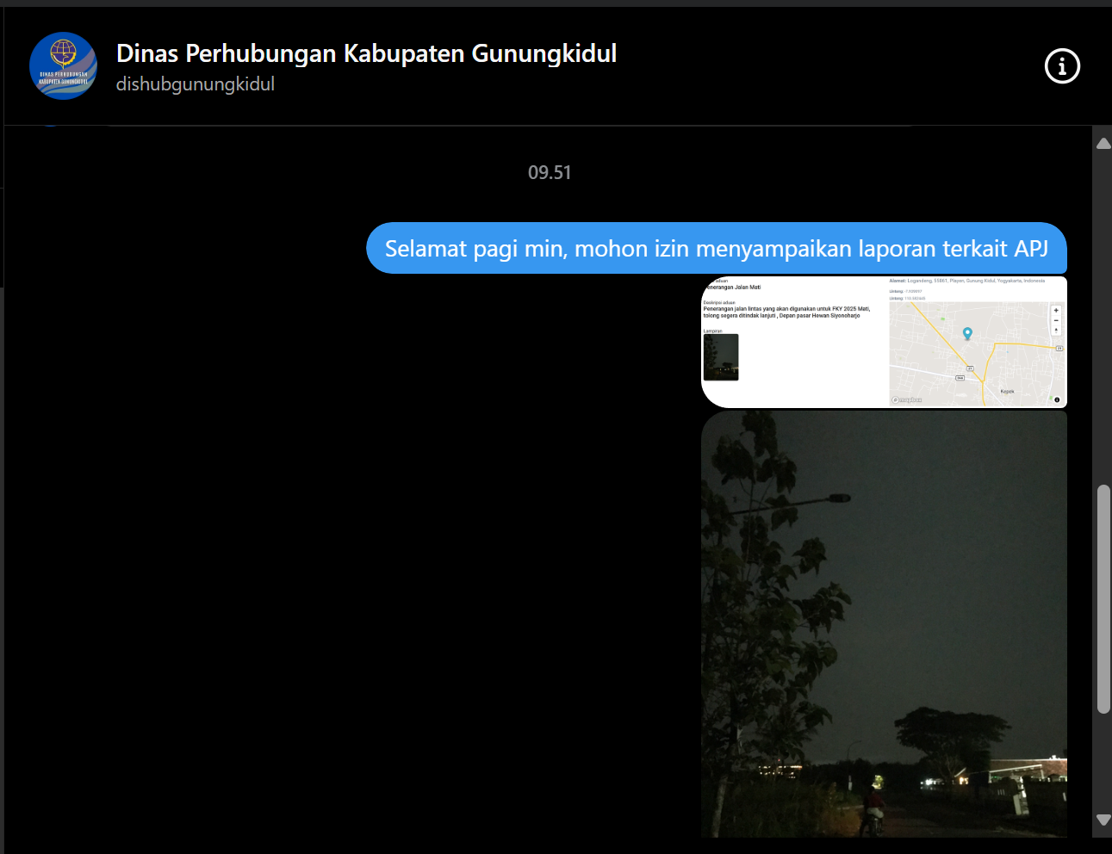The image size is (1112, 854).
Task: Click the map attribution info icon
Action: click(1057, 399)
